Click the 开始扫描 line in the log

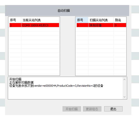click(15, 79)
